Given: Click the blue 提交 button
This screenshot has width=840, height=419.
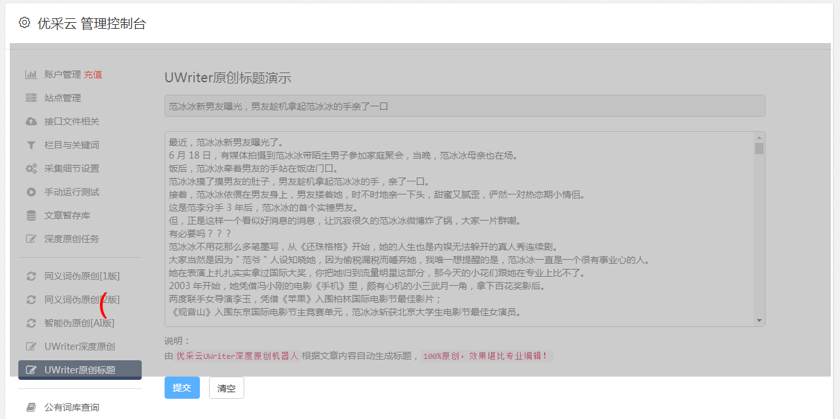Looking at the screenshot, I should tap(182, 388).
